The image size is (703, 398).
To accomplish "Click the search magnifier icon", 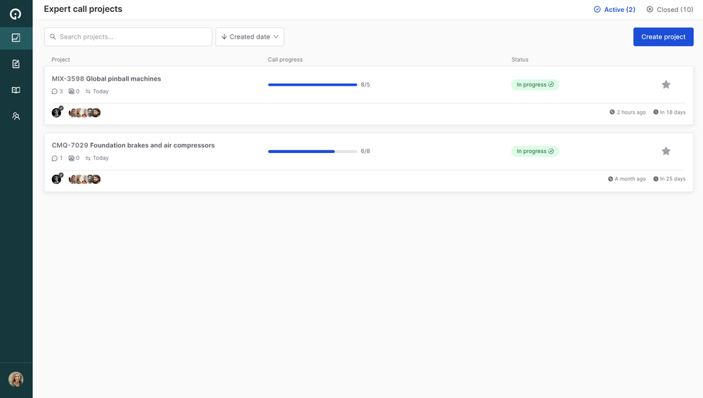I will 53,37.
